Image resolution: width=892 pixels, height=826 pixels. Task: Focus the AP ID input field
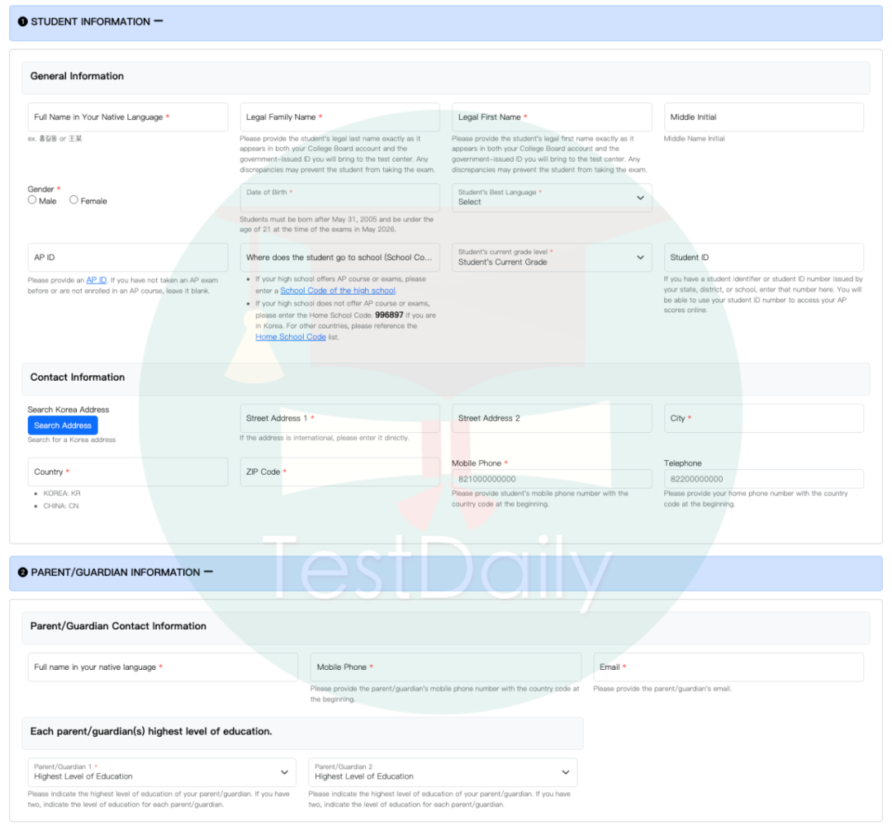click(128, 258)
